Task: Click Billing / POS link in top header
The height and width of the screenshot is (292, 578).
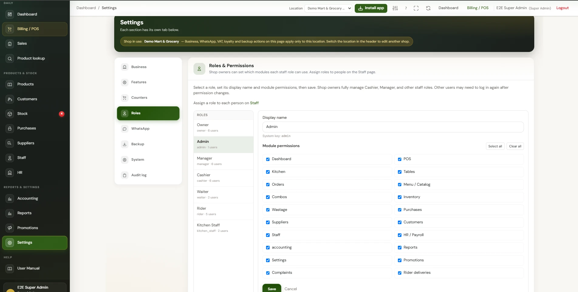Action: click(x=478, y=8)
